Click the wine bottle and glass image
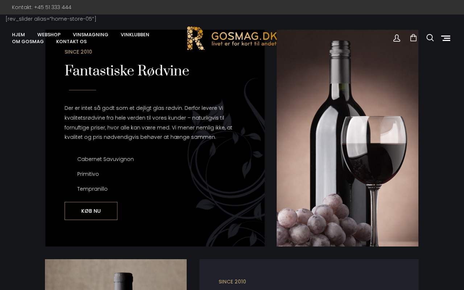The width and height of the screenshot is (464, 290). [347, 138]
